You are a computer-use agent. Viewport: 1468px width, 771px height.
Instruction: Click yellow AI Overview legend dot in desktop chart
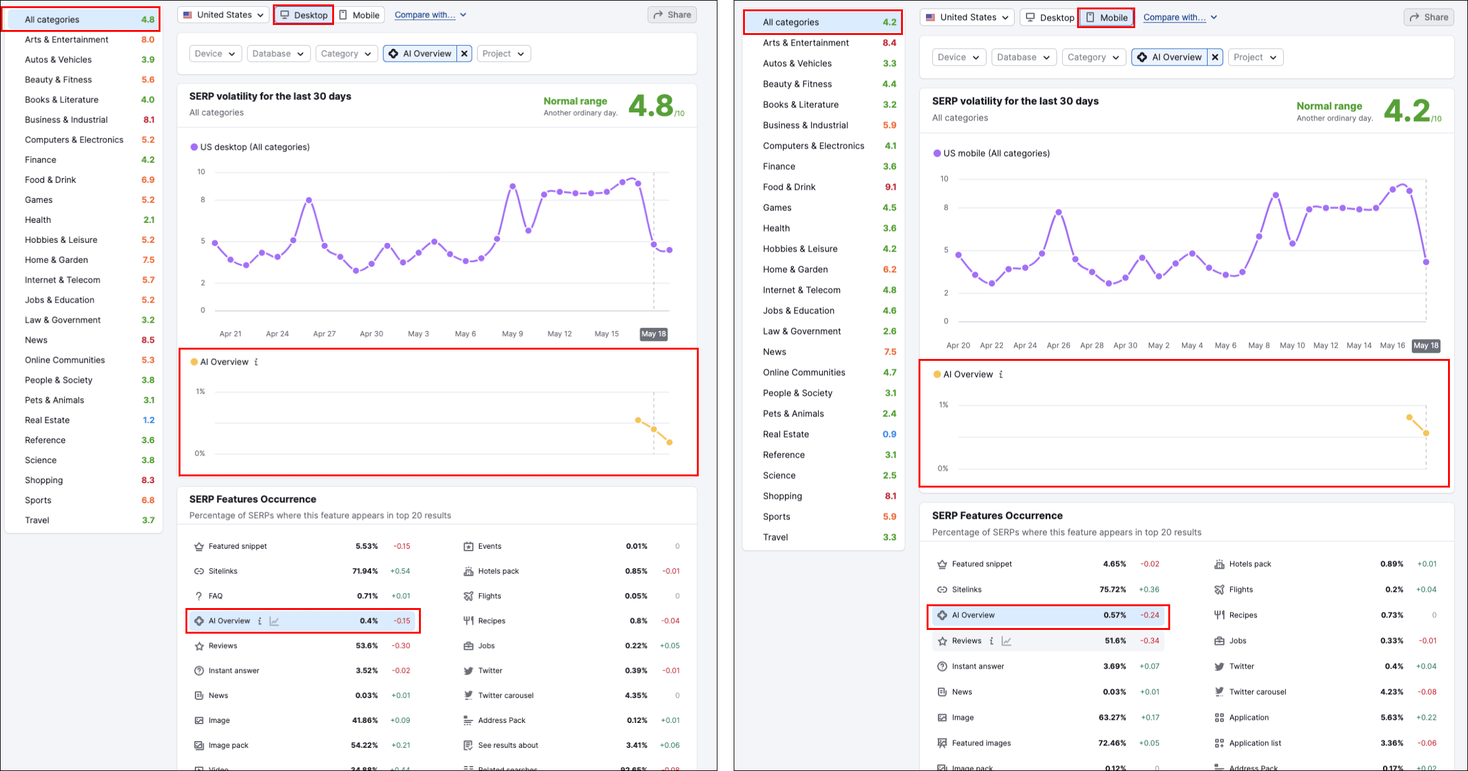[194, 362]
